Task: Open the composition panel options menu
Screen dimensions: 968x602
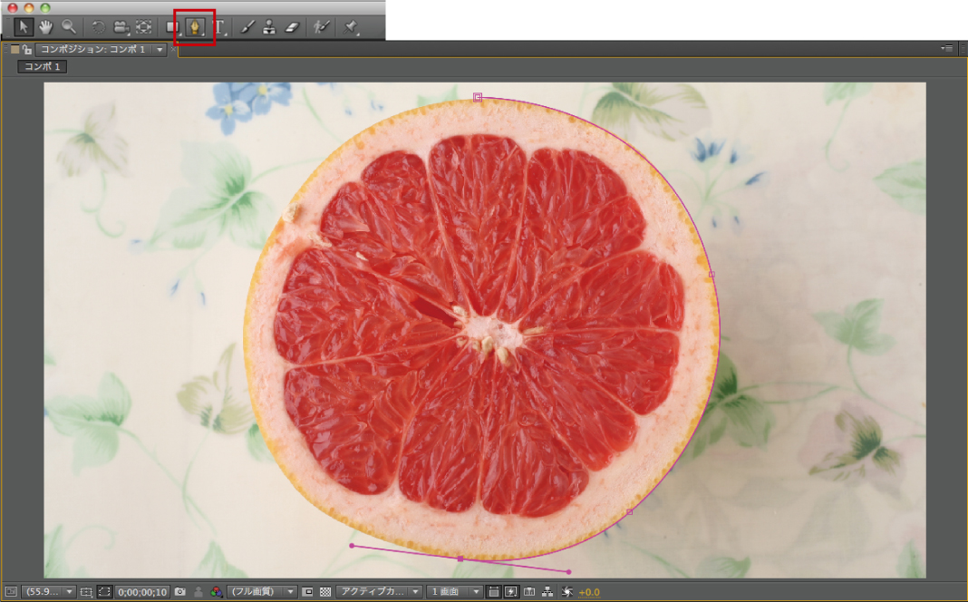Action: pos(947,48)
